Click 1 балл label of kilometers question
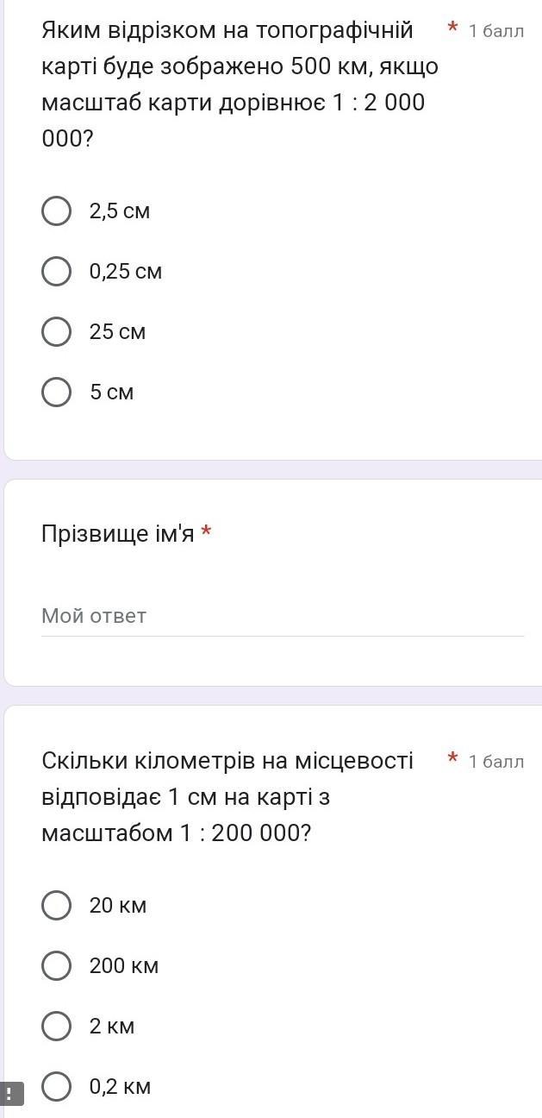Image resolution: width=542 pixels, height=1118 pixels. point(496,762)
